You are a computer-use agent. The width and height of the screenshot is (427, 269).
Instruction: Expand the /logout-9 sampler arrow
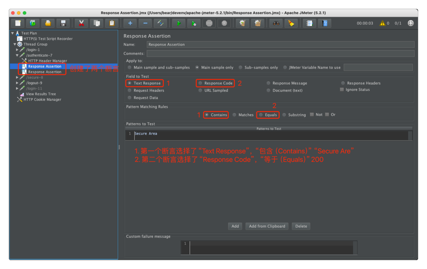click(x=17, y=83)
